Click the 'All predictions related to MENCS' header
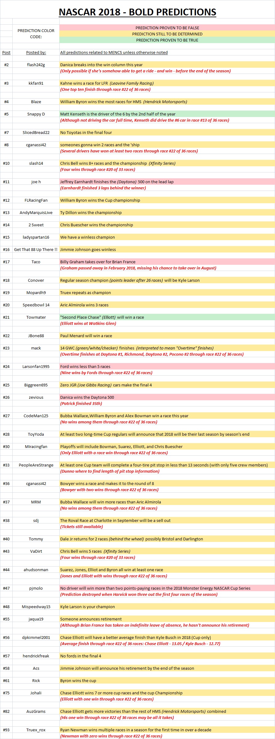Image resolution: width=275 pixels, height=739 pixels. pos(114,52)
